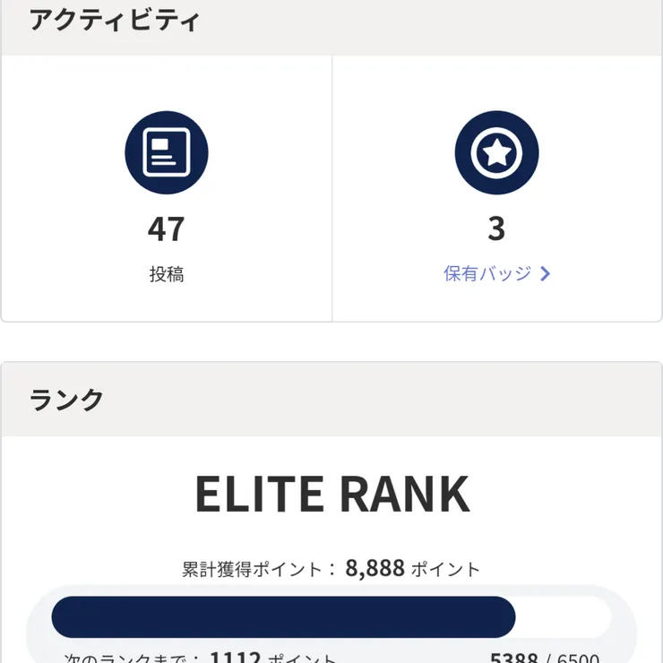Click the star badge icon
Viewport: 663px width, 663px height.
coord(496,153)
